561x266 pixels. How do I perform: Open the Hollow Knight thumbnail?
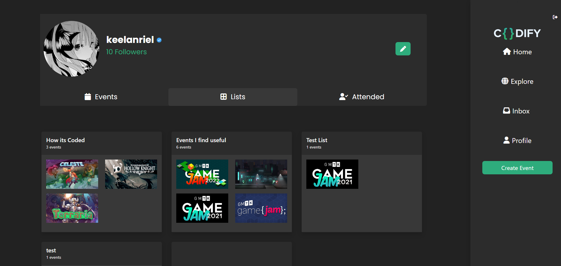pyautogui.click(x=131, y=174)
